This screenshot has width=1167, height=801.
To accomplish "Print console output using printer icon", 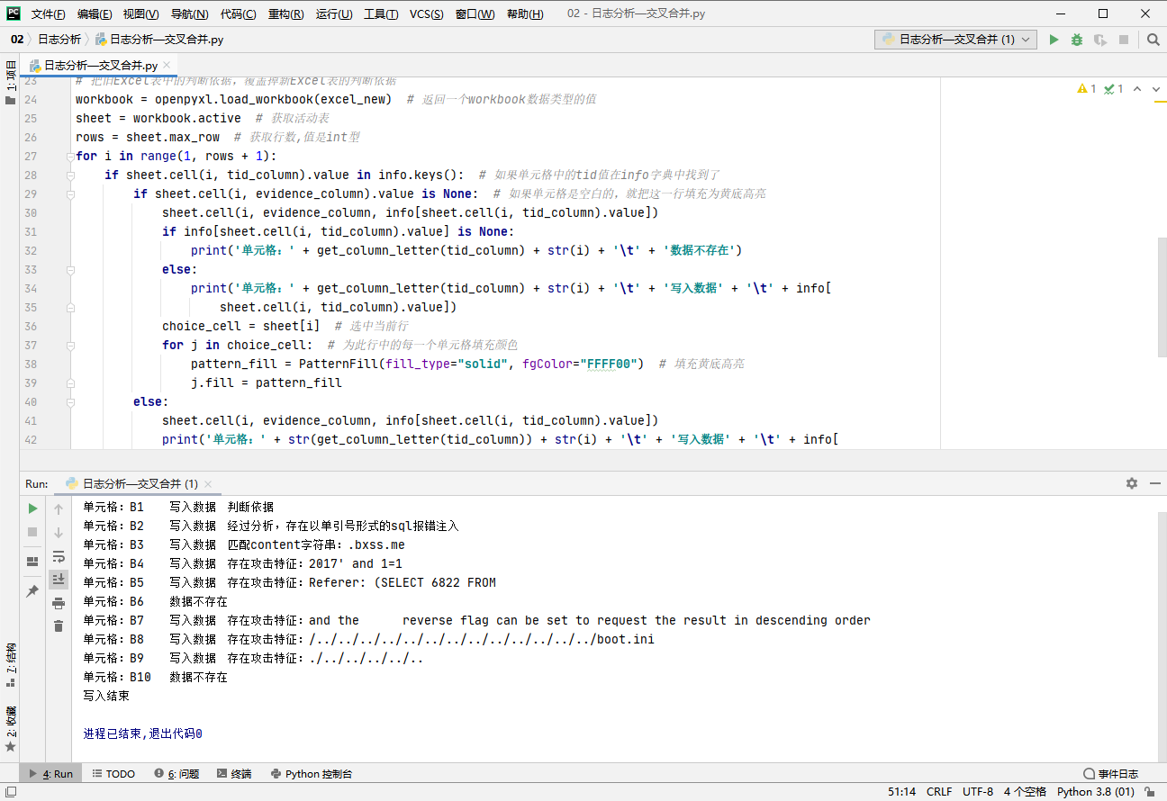I will click(59, 603).
